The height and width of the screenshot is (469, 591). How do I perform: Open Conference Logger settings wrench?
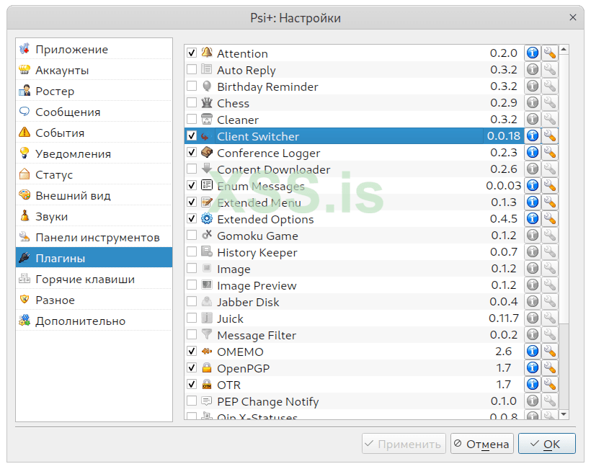549,153
